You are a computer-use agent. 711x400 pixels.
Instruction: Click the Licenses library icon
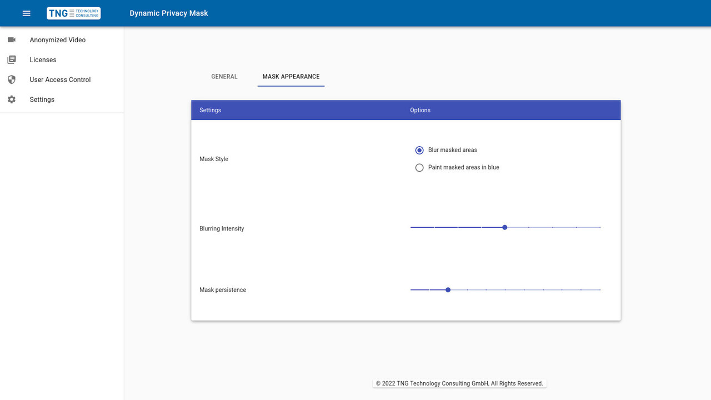tap(12, 60)
